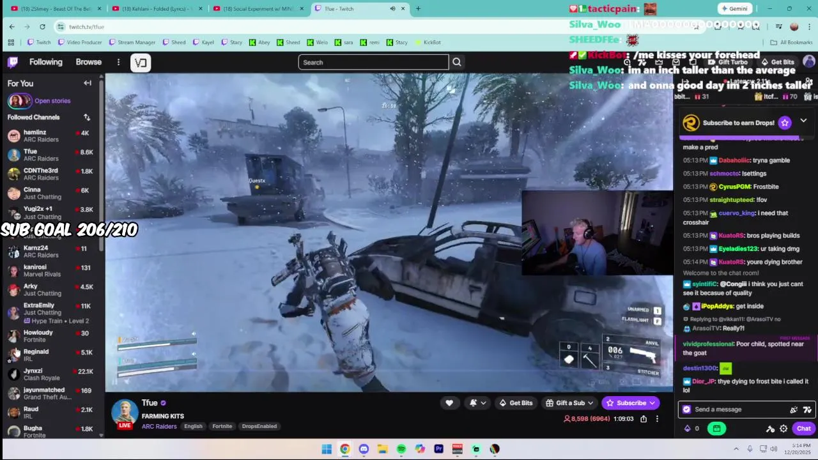Switch to the Kehlani Folded Lyrics tab
This screenshot has height=460, width=818.
(157, 8)
